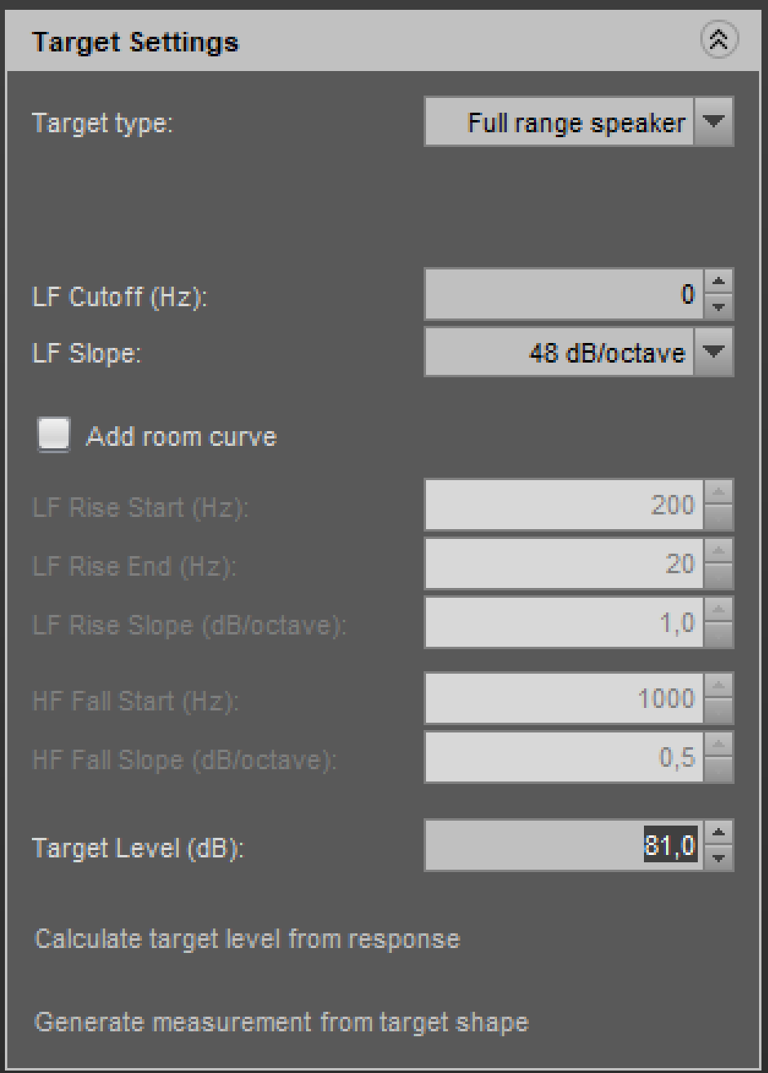The height and width of the screenshot is (1073, 768).
Task: Decrease Target Level with down arrow
Action: click(720, 857)
